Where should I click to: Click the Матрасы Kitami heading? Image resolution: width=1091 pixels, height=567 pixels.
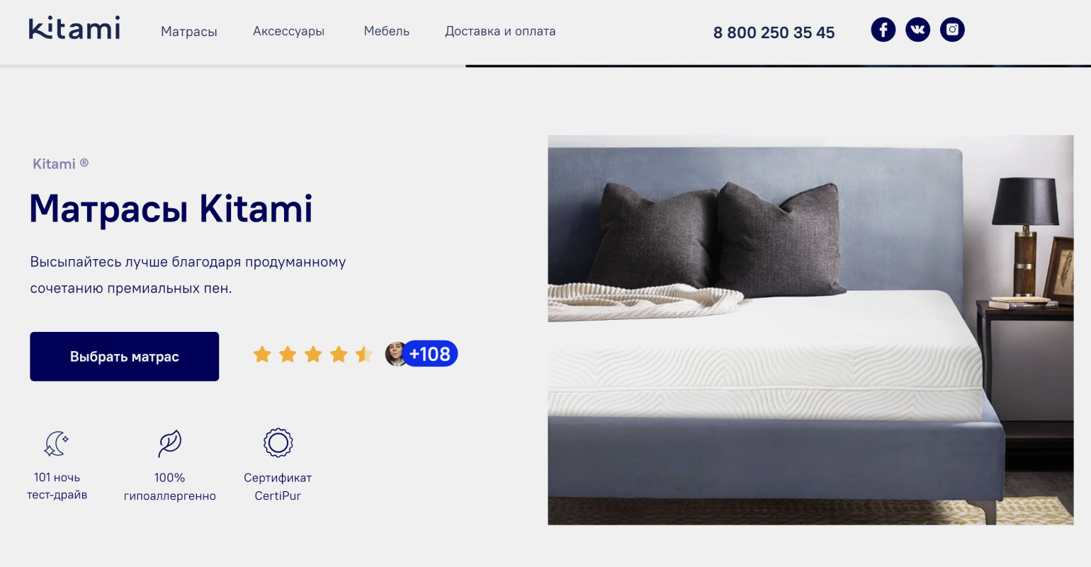[x=171, y=209]
